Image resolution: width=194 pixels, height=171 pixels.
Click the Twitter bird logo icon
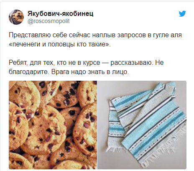coord(182,14)
